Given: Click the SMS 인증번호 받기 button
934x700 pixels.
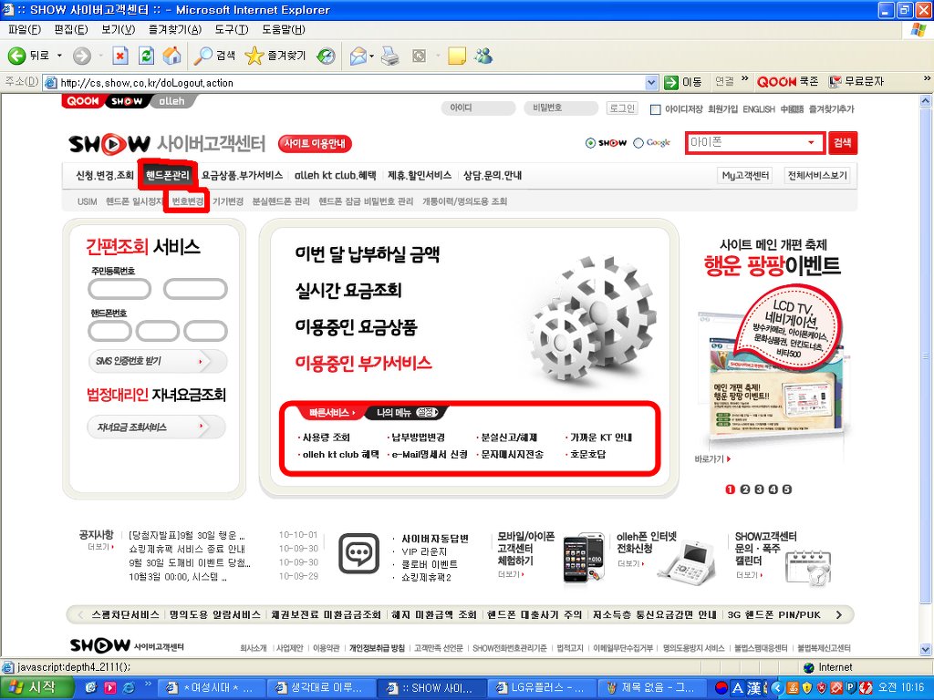Looking at the screenshot, I should pos(157,361).
